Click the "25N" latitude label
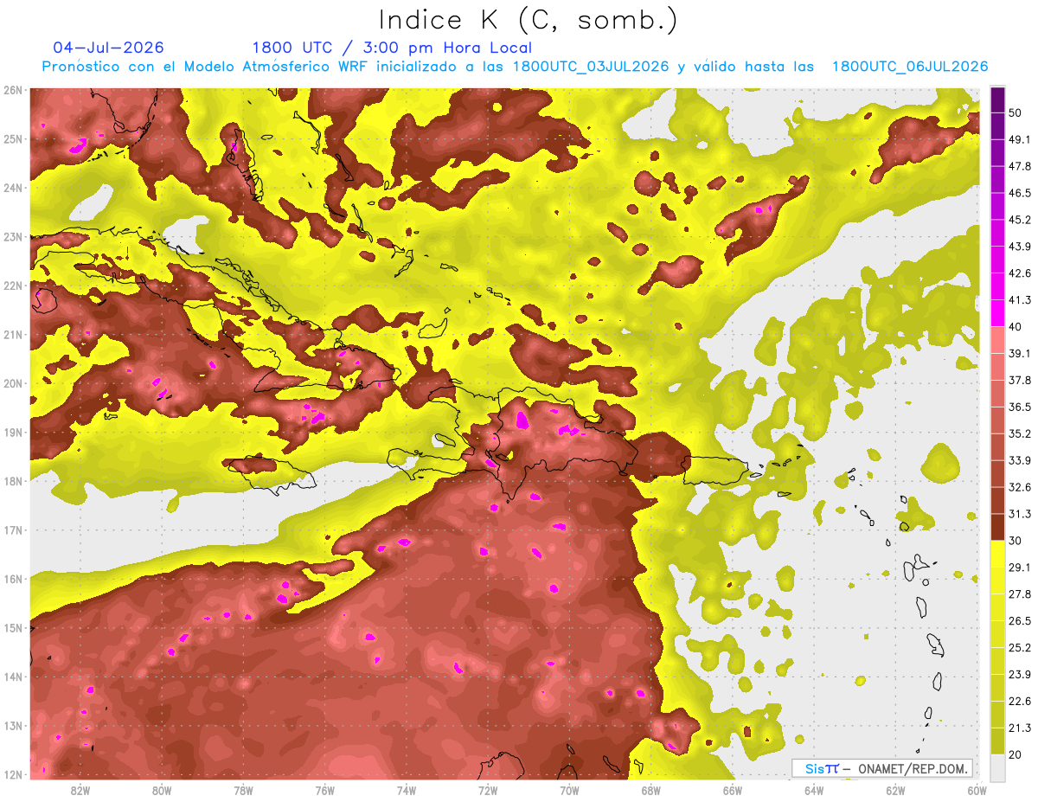Image resolution: width=1038 pixels, height=802 pixels. (12, 138)
